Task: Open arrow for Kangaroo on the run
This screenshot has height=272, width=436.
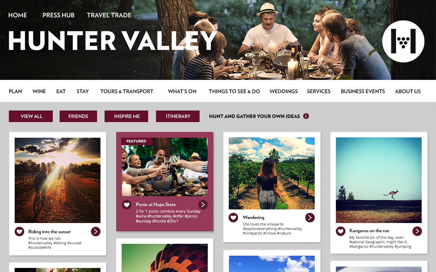Action: 417,231
